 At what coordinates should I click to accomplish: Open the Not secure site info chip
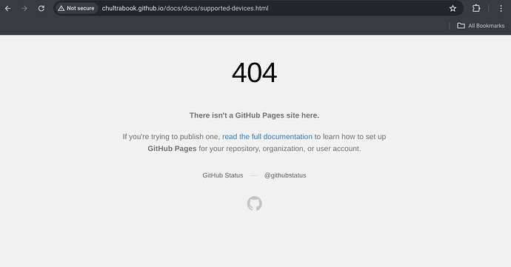click(76, 8)
